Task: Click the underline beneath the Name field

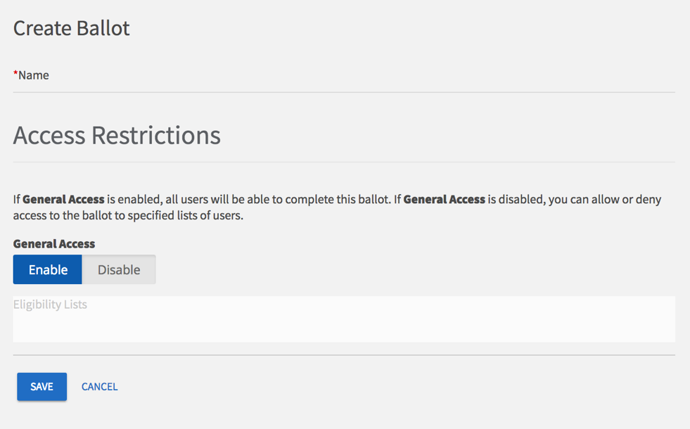Action: point(344,92)
